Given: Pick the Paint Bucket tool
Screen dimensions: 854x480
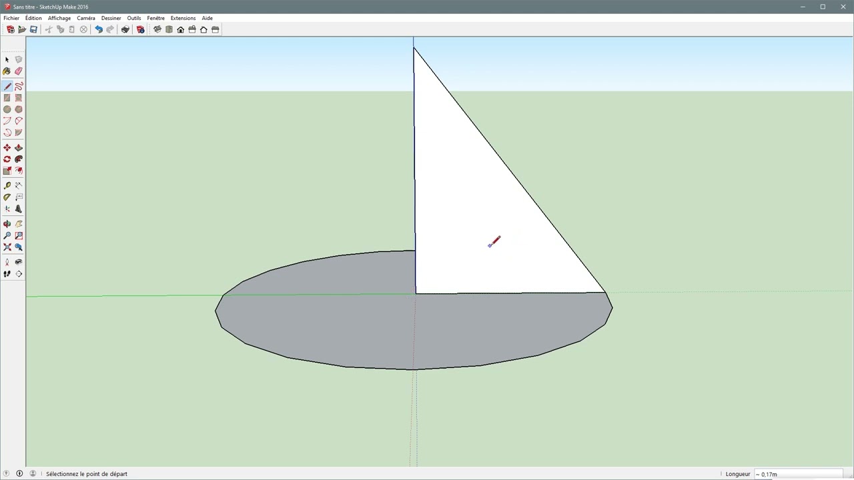Looking at the screenshot, I should click(7, 71).
